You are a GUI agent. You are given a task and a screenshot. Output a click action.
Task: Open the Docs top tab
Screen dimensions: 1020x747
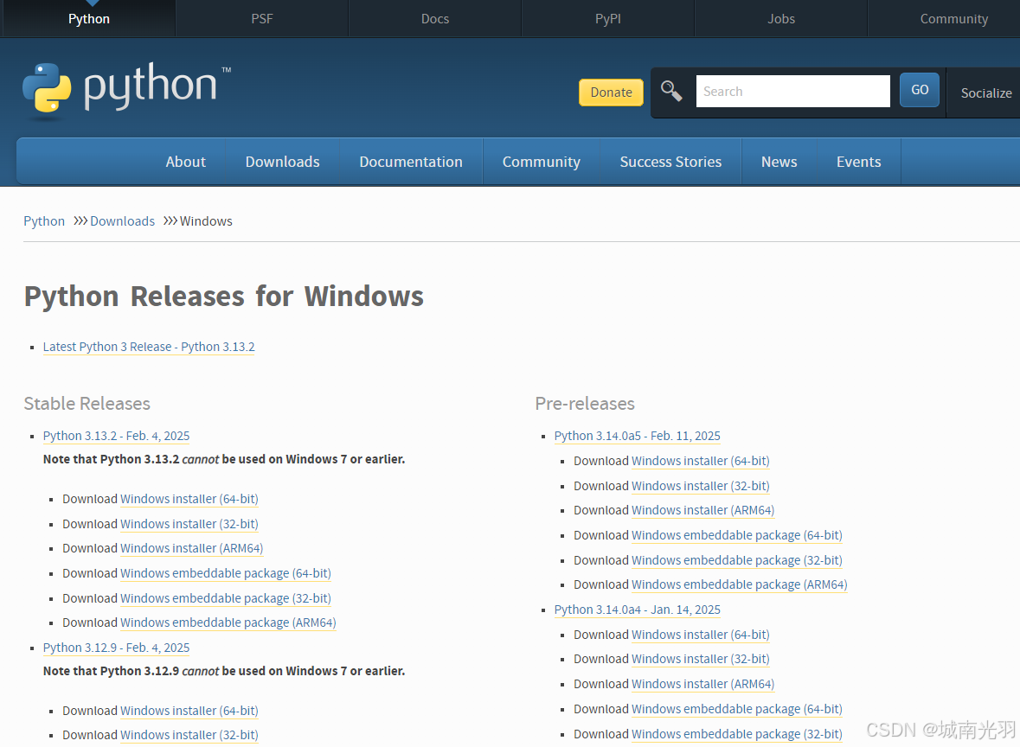435,19
